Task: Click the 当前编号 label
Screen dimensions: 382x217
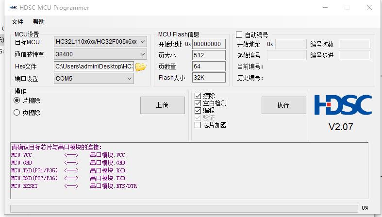Action: click(250, 67)
